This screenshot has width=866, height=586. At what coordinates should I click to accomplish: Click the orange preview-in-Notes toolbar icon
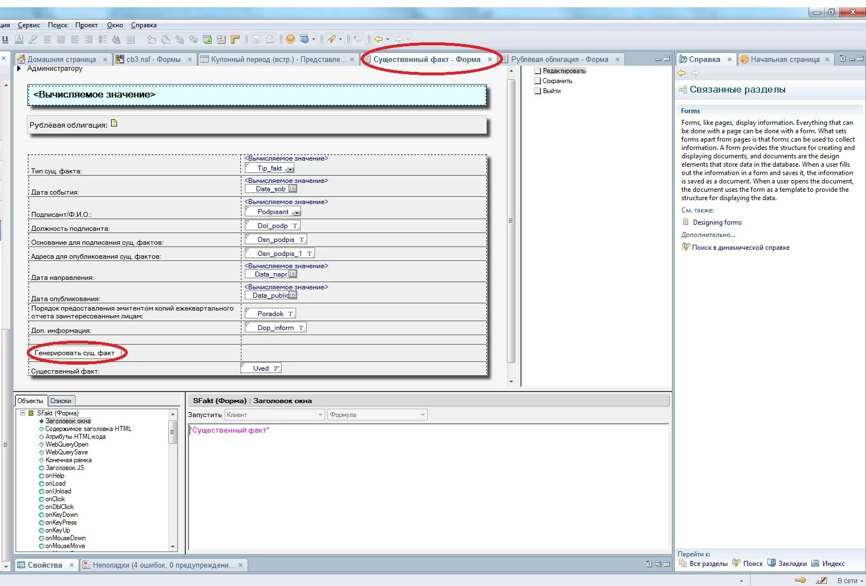(x=291, y=39)
